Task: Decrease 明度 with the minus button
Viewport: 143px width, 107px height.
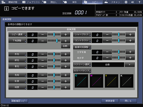Action: coord(43,87)
